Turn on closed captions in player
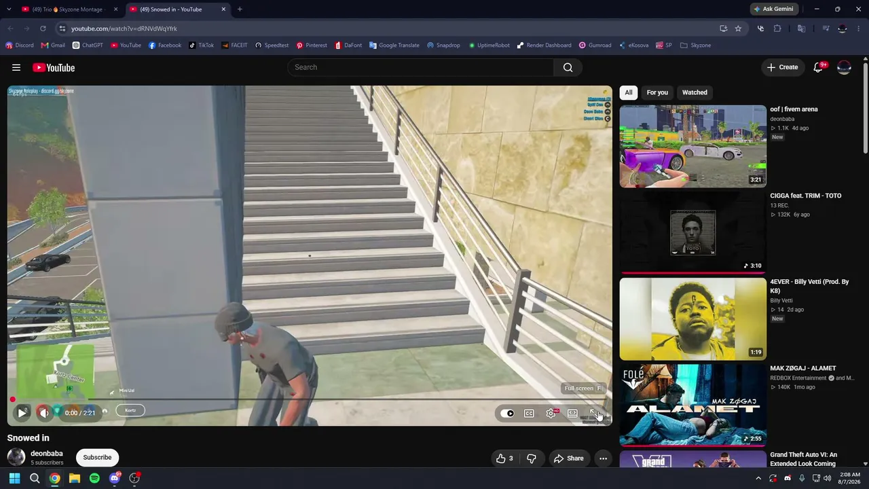 click(529, 413)
